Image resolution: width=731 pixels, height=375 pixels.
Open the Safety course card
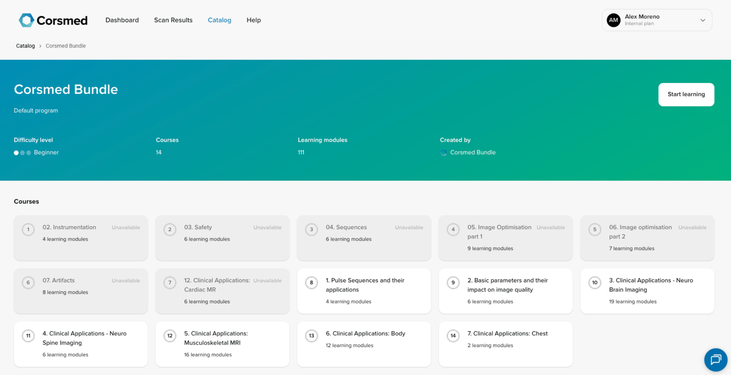tap(222, 238)
